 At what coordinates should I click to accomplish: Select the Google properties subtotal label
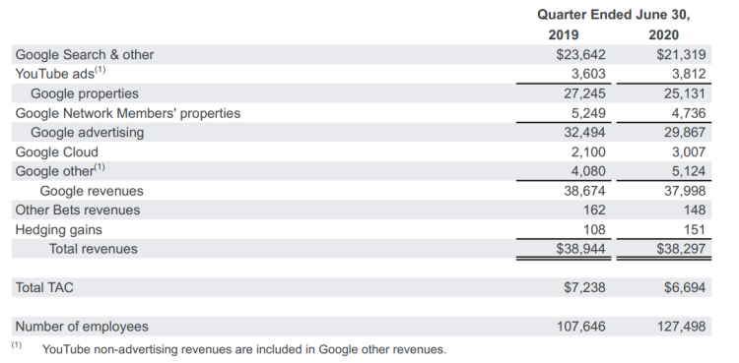[85, 93]
